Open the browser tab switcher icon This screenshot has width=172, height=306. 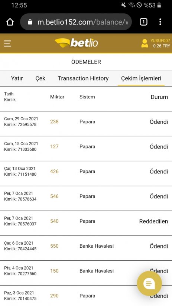143,22
